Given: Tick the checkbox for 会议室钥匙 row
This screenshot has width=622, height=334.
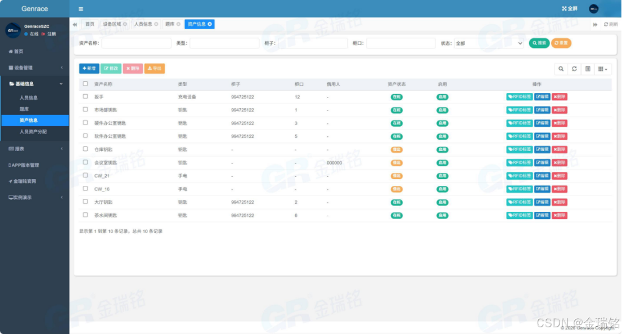Looking at the screenshot, I should tap(85, 162).
